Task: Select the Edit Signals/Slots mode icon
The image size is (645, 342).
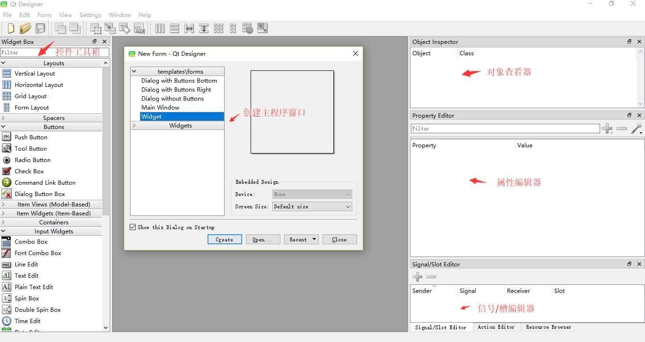Action: tap(110, 28)
